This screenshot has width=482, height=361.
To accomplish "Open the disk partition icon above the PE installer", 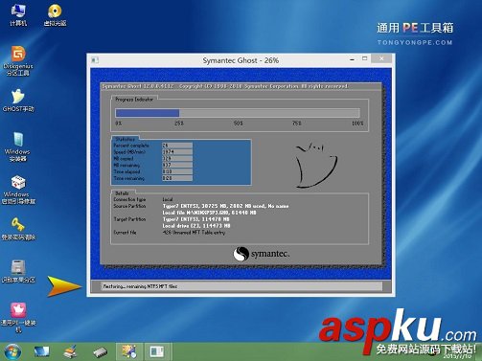I will tap(18, 271).
